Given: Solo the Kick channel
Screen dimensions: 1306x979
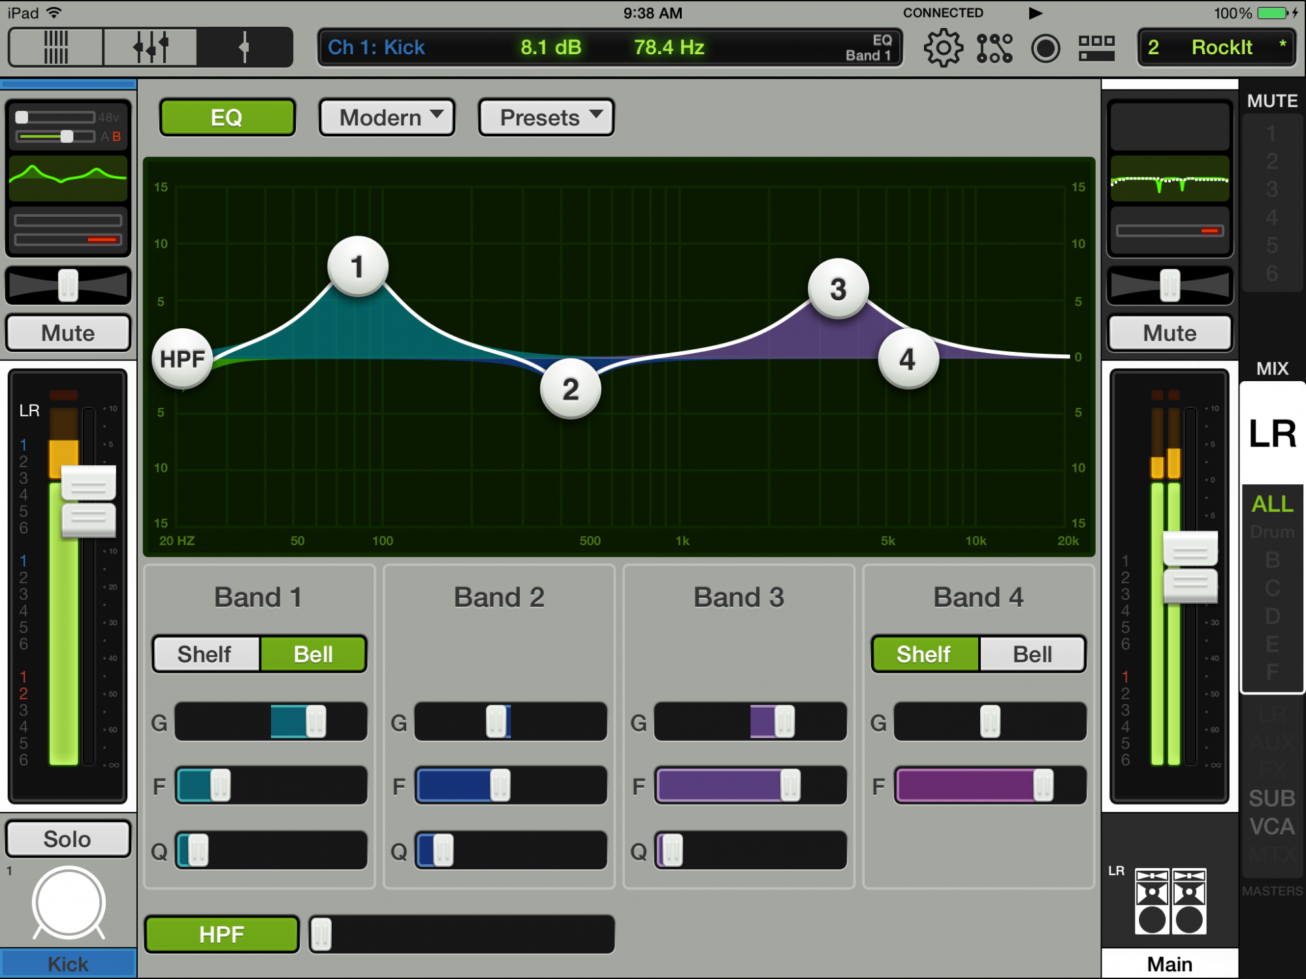Looking at the screenshot, I should 65,839.
